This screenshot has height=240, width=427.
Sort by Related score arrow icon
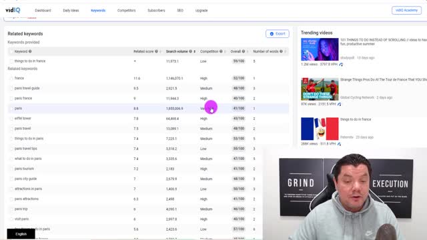(160, 51)
